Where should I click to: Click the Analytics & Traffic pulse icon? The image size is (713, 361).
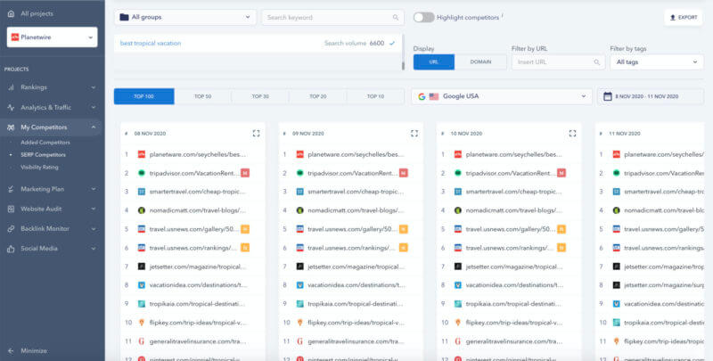[11, 108]
